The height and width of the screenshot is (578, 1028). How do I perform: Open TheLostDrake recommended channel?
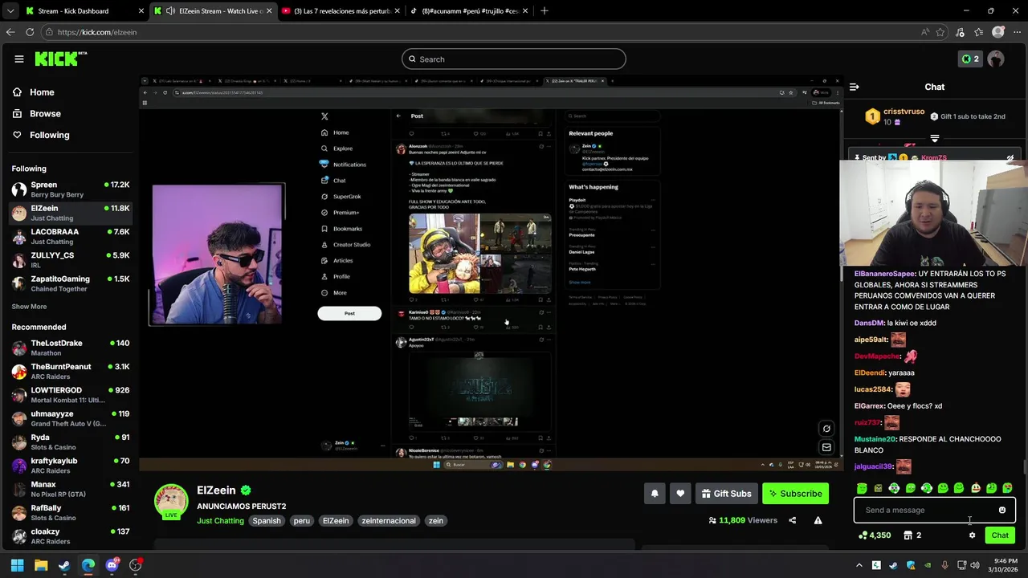(x=71, y=348)
